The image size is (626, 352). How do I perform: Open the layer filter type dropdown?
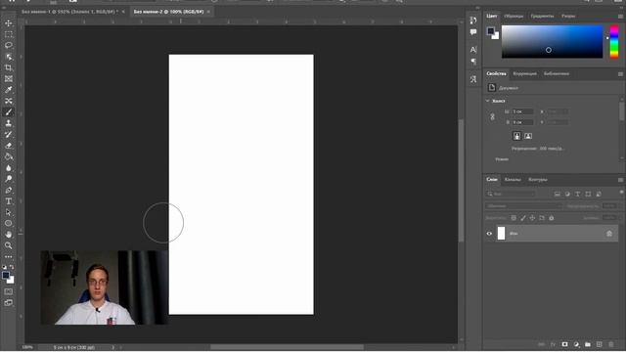pyautogui.click(x=512, y=194)
